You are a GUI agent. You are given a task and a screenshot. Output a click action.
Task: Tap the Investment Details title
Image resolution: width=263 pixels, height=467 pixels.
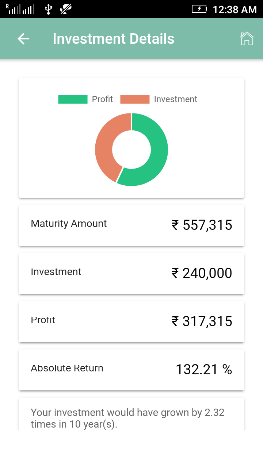point(113,39)
